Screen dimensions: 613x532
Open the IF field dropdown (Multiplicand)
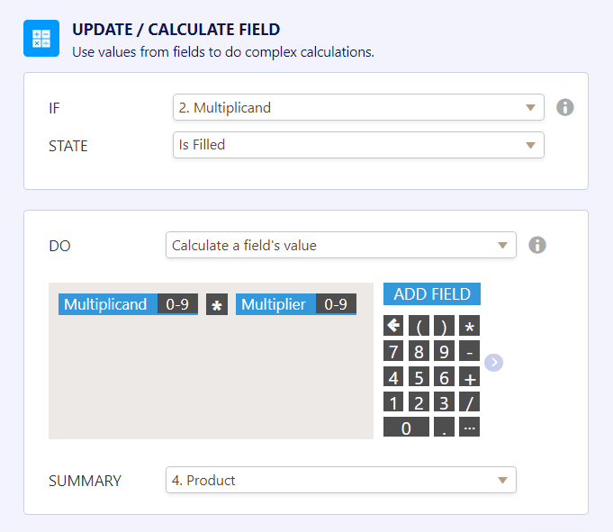pos(358,108)
